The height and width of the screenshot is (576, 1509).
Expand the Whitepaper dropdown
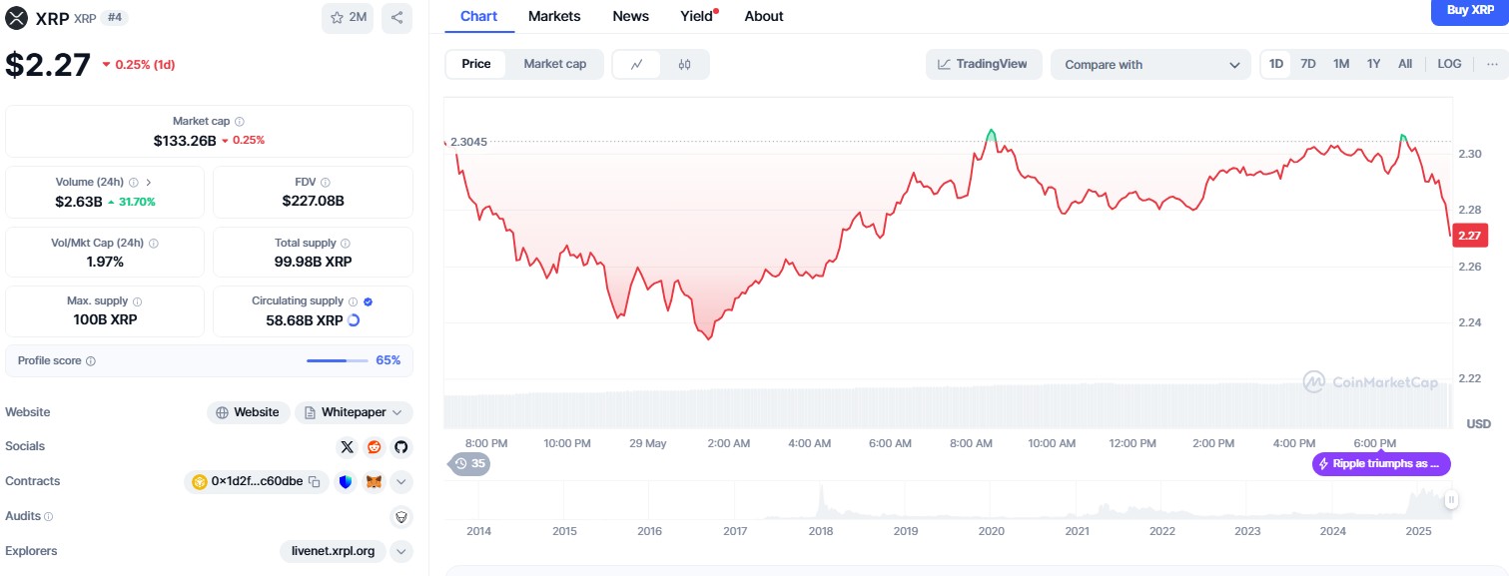point(354,412)
